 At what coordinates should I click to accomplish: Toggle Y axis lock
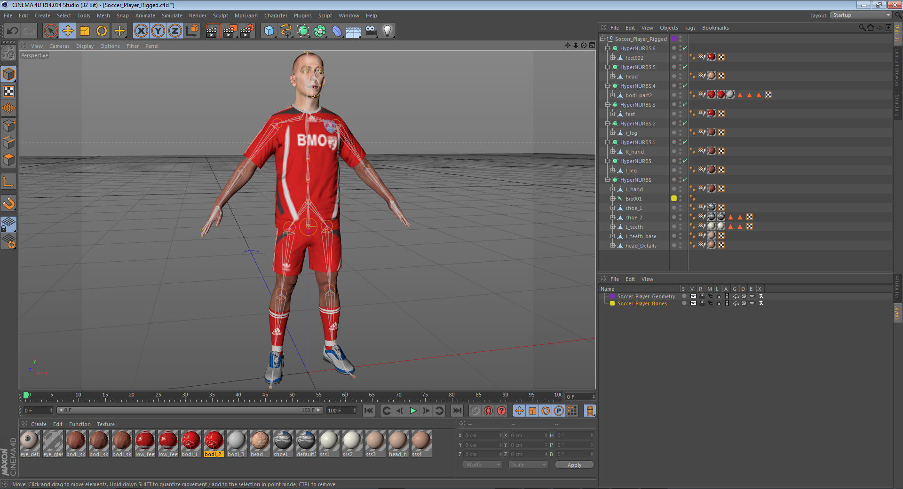click(158, 31)
